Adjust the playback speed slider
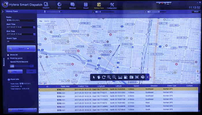 pos(22,66)
